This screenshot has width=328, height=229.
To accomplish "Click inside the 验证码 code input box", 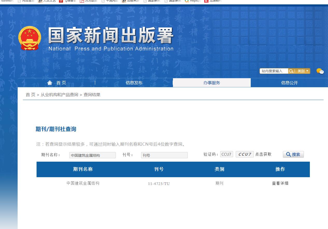I will (226, 154).
